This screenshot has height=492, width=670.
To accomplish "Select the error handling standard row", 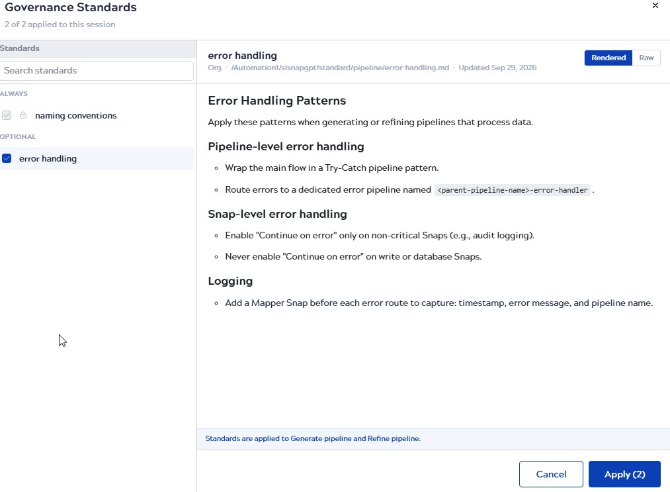I will pos(97,159).
